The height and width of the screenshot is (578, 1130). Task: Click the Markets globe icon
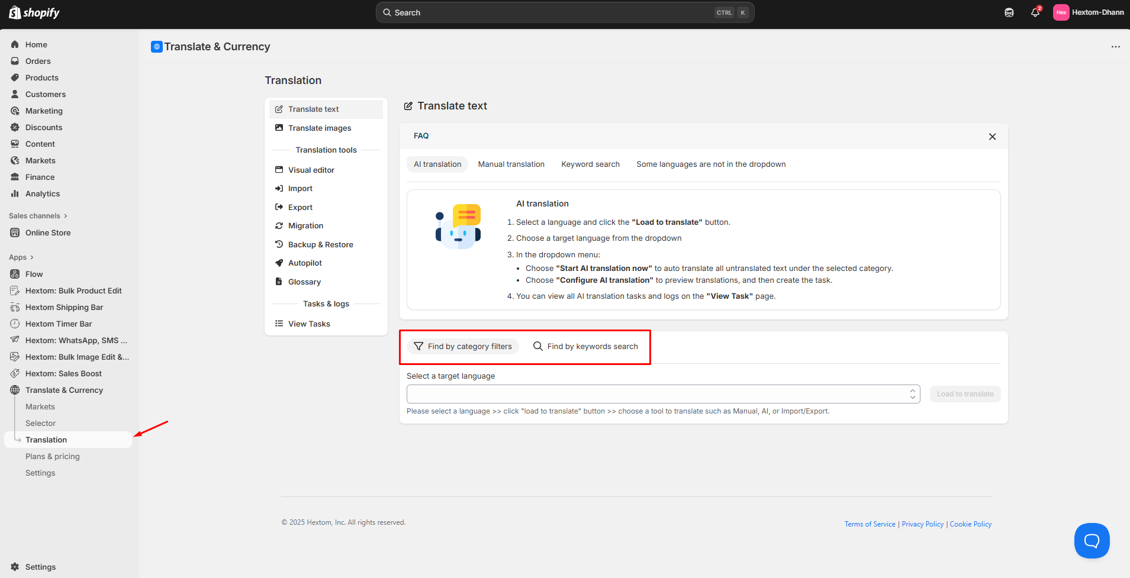click(x=15, y=160)
